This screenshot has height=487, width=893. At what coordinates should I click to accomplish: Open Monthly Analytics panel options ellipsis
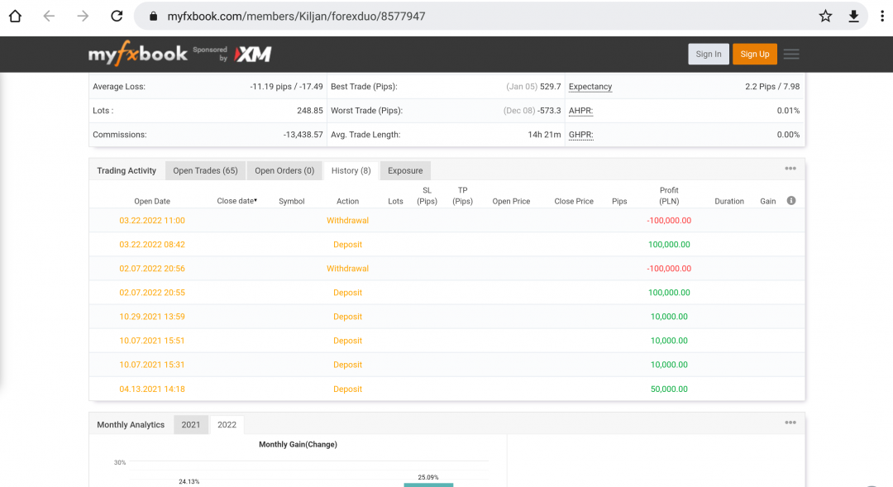pos(790,423)
